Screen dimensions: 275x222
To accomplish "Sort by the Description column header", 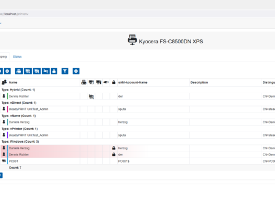I will click(199, 83).
